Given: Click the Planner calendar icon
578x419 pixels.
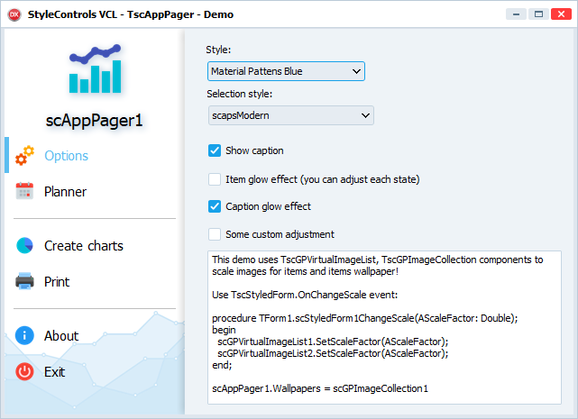Looking at the screenshot, I should (24, 191).
